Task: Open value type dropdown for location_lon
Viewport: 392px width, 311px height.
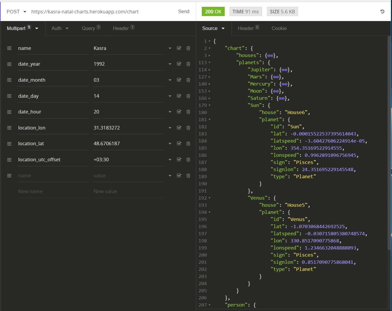Action: pyautogui.click(x=170, y=128)
